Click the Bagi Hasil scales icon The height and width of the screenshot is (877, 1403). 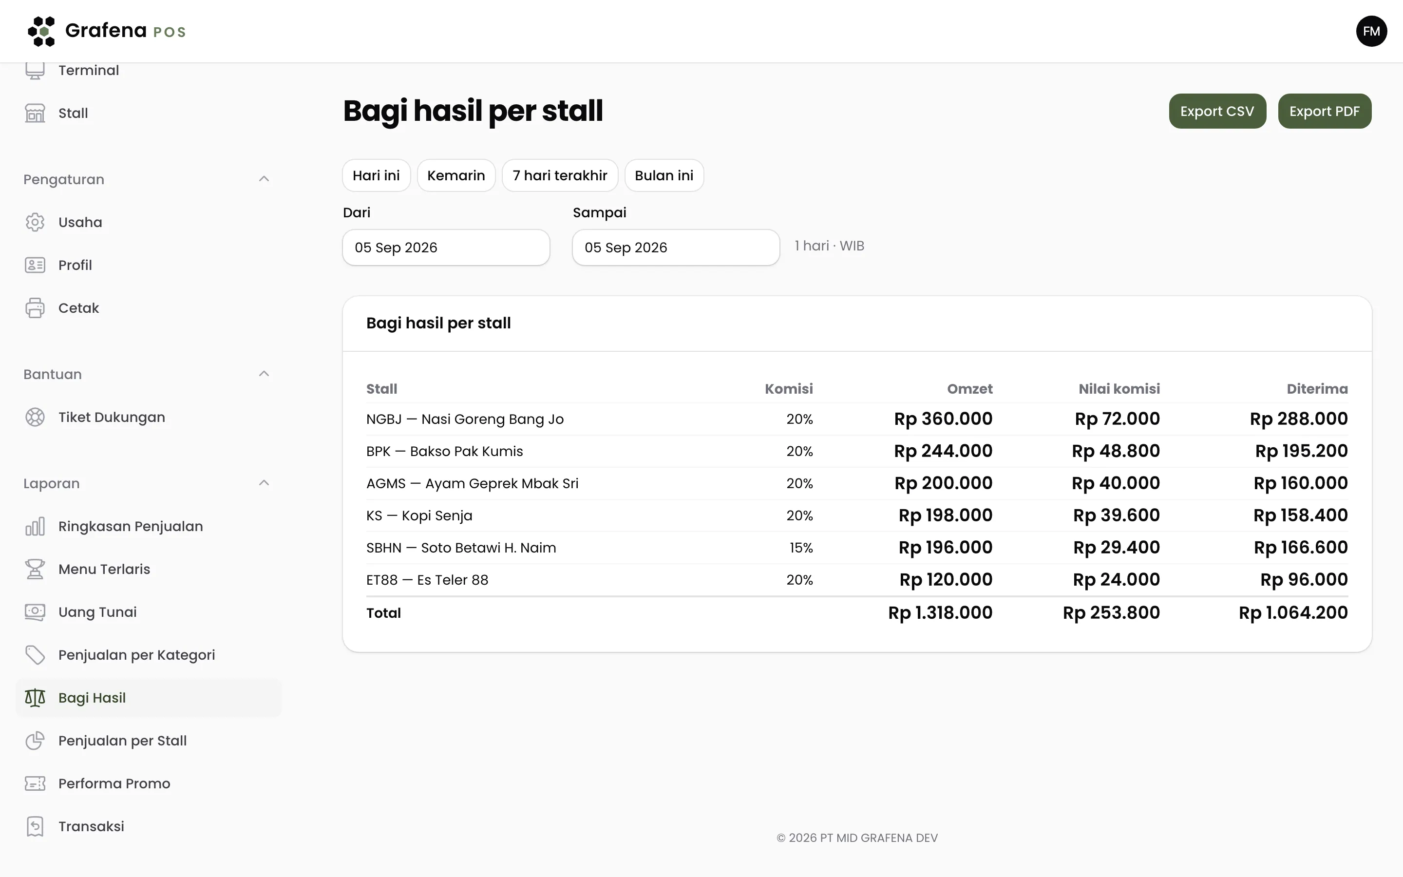point(35,698)
